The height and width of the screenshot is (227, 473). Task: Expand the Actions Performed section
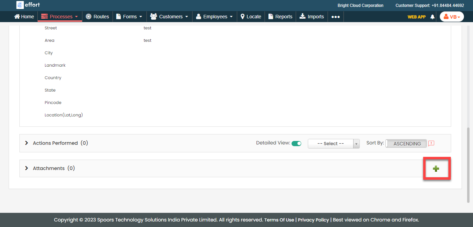click(x=27, y=143)
